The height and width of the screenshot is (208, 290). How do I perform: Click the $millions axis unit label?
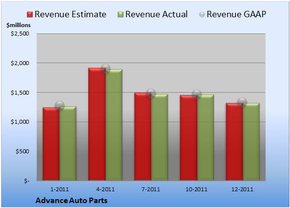click(x=19, y=25)
